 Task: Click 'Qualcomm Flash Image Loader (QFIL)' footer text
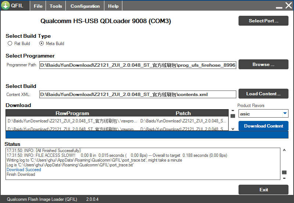coord(42,199)
